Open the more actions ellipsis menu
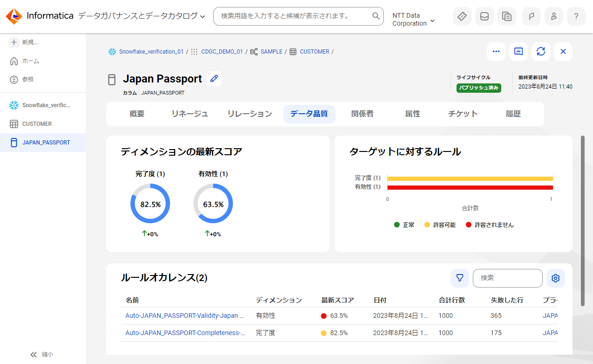Viewport: 593px width, 364px height. click(x=496, y=52)
